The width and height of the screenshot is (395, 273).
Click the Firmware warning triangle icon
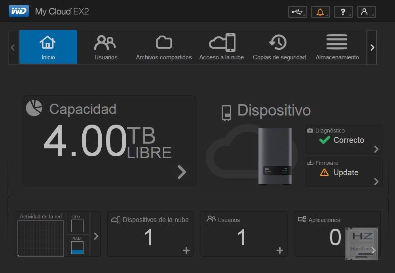[x=324, y=173]
